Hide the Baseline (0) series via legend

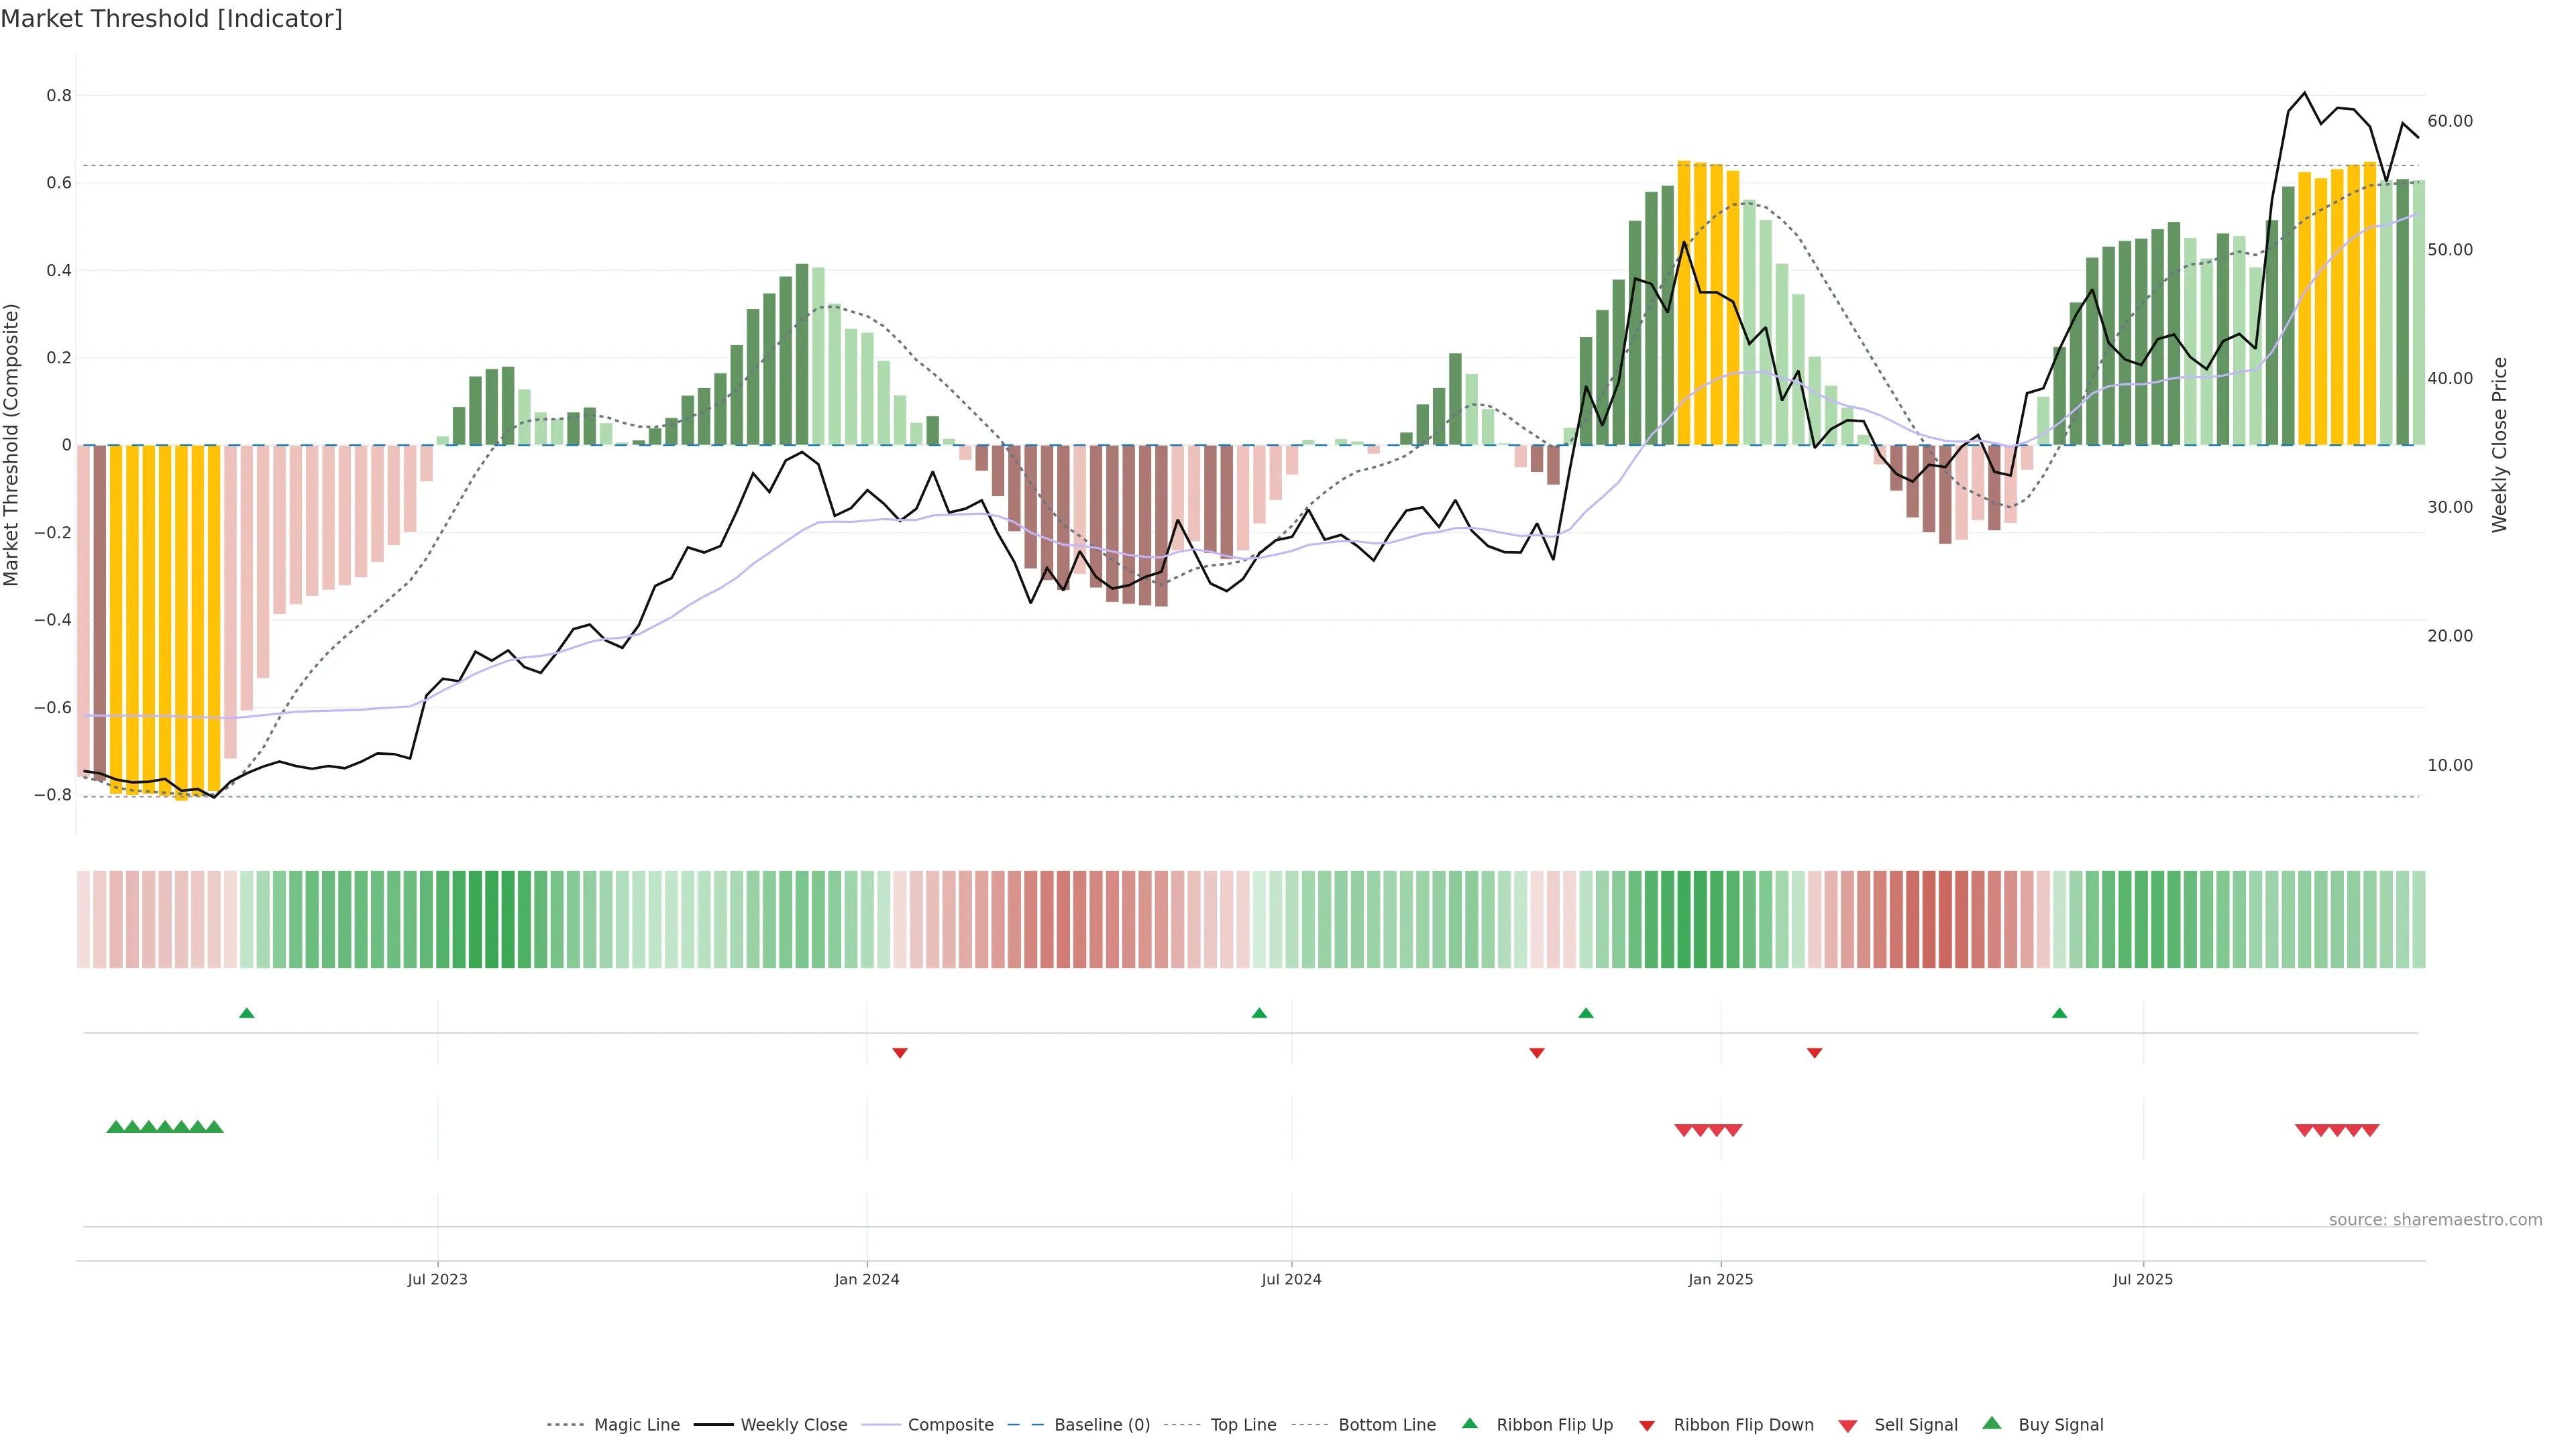pos(1102,1425)
